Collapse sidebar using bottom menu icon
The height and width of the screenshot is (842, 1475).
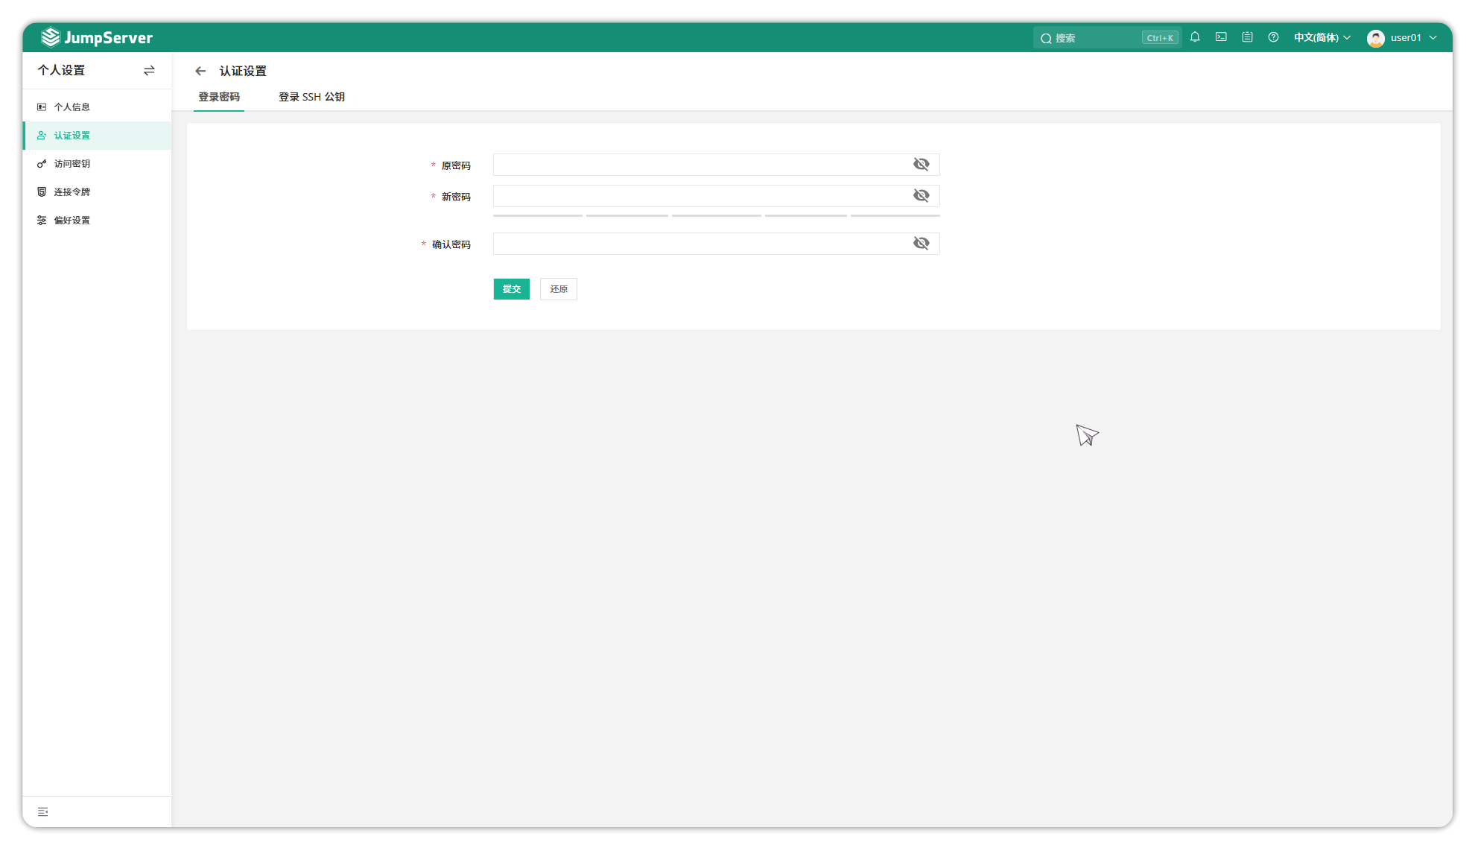point(43,811)
